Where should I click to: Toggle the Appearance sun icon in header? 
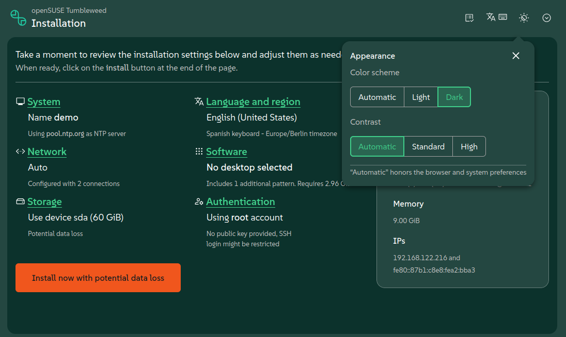point(524,18)
